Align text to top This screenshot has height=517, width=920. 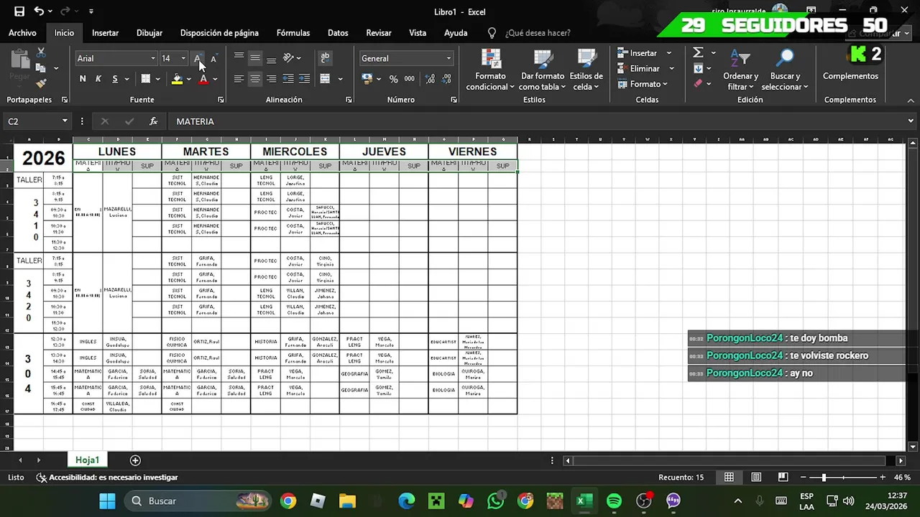tap(239, 58)
